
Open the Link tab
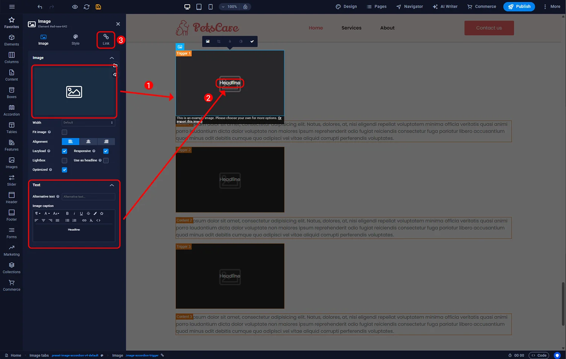point(106,39)
